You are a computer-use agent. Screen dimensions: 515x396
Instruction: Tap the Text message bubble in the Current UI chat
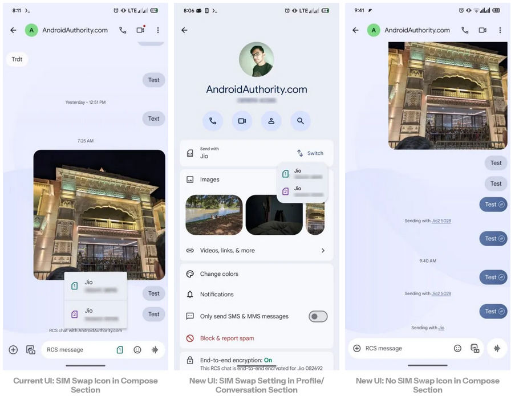tap(153, 119)
